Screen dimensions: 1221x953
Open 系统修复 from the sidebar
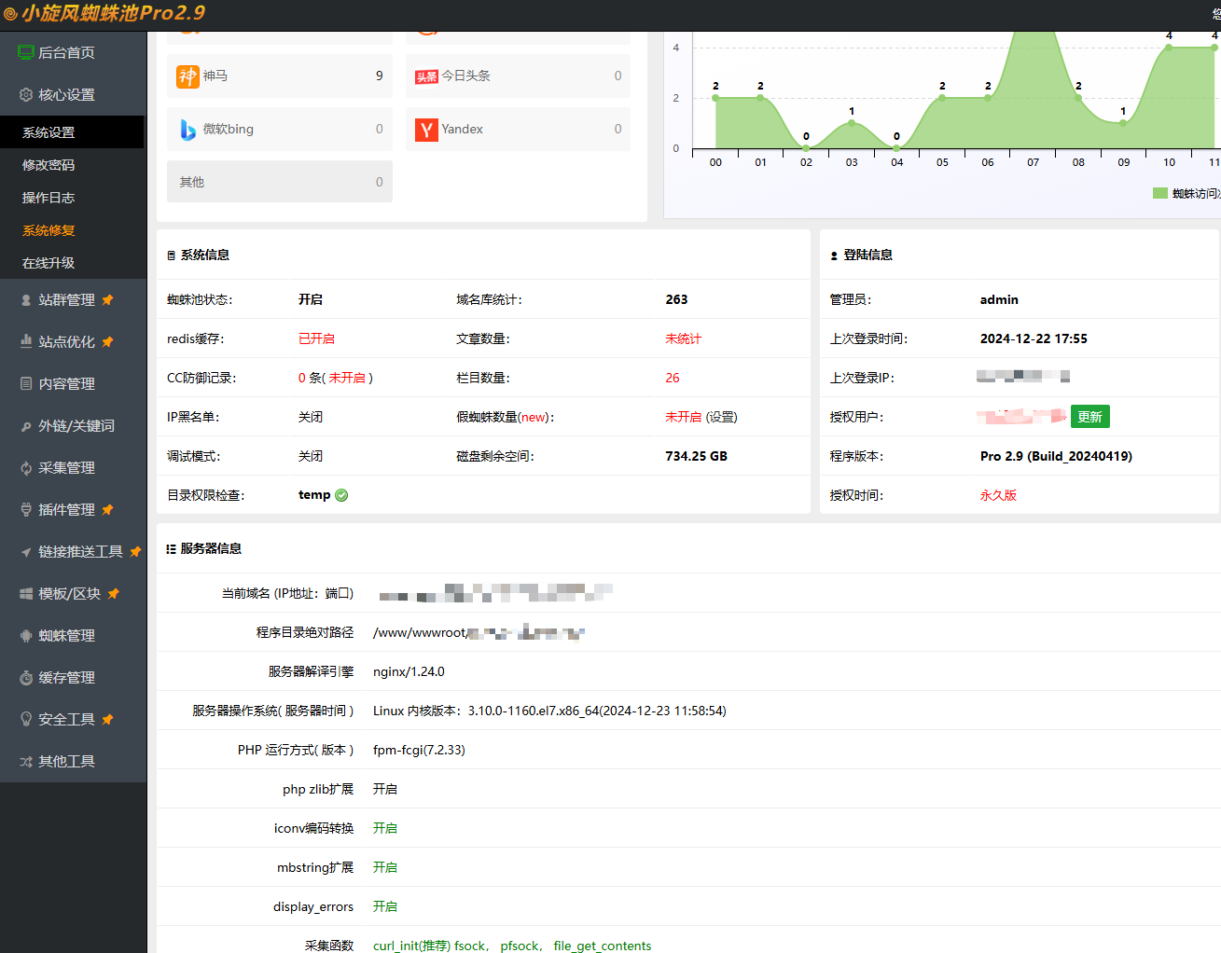49,230
